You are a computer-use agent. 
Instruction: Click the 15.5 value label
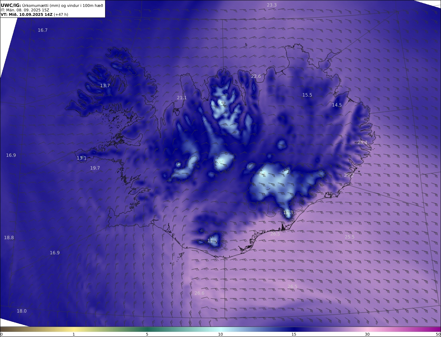click(x=307, y=95)
